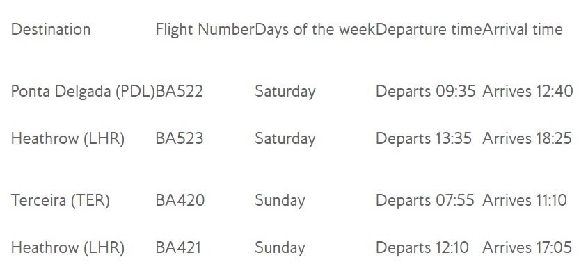Click Arrives 11:10 cell
Image resolution: width=588 pixels, height=271 pixels.
coord(524,200)
